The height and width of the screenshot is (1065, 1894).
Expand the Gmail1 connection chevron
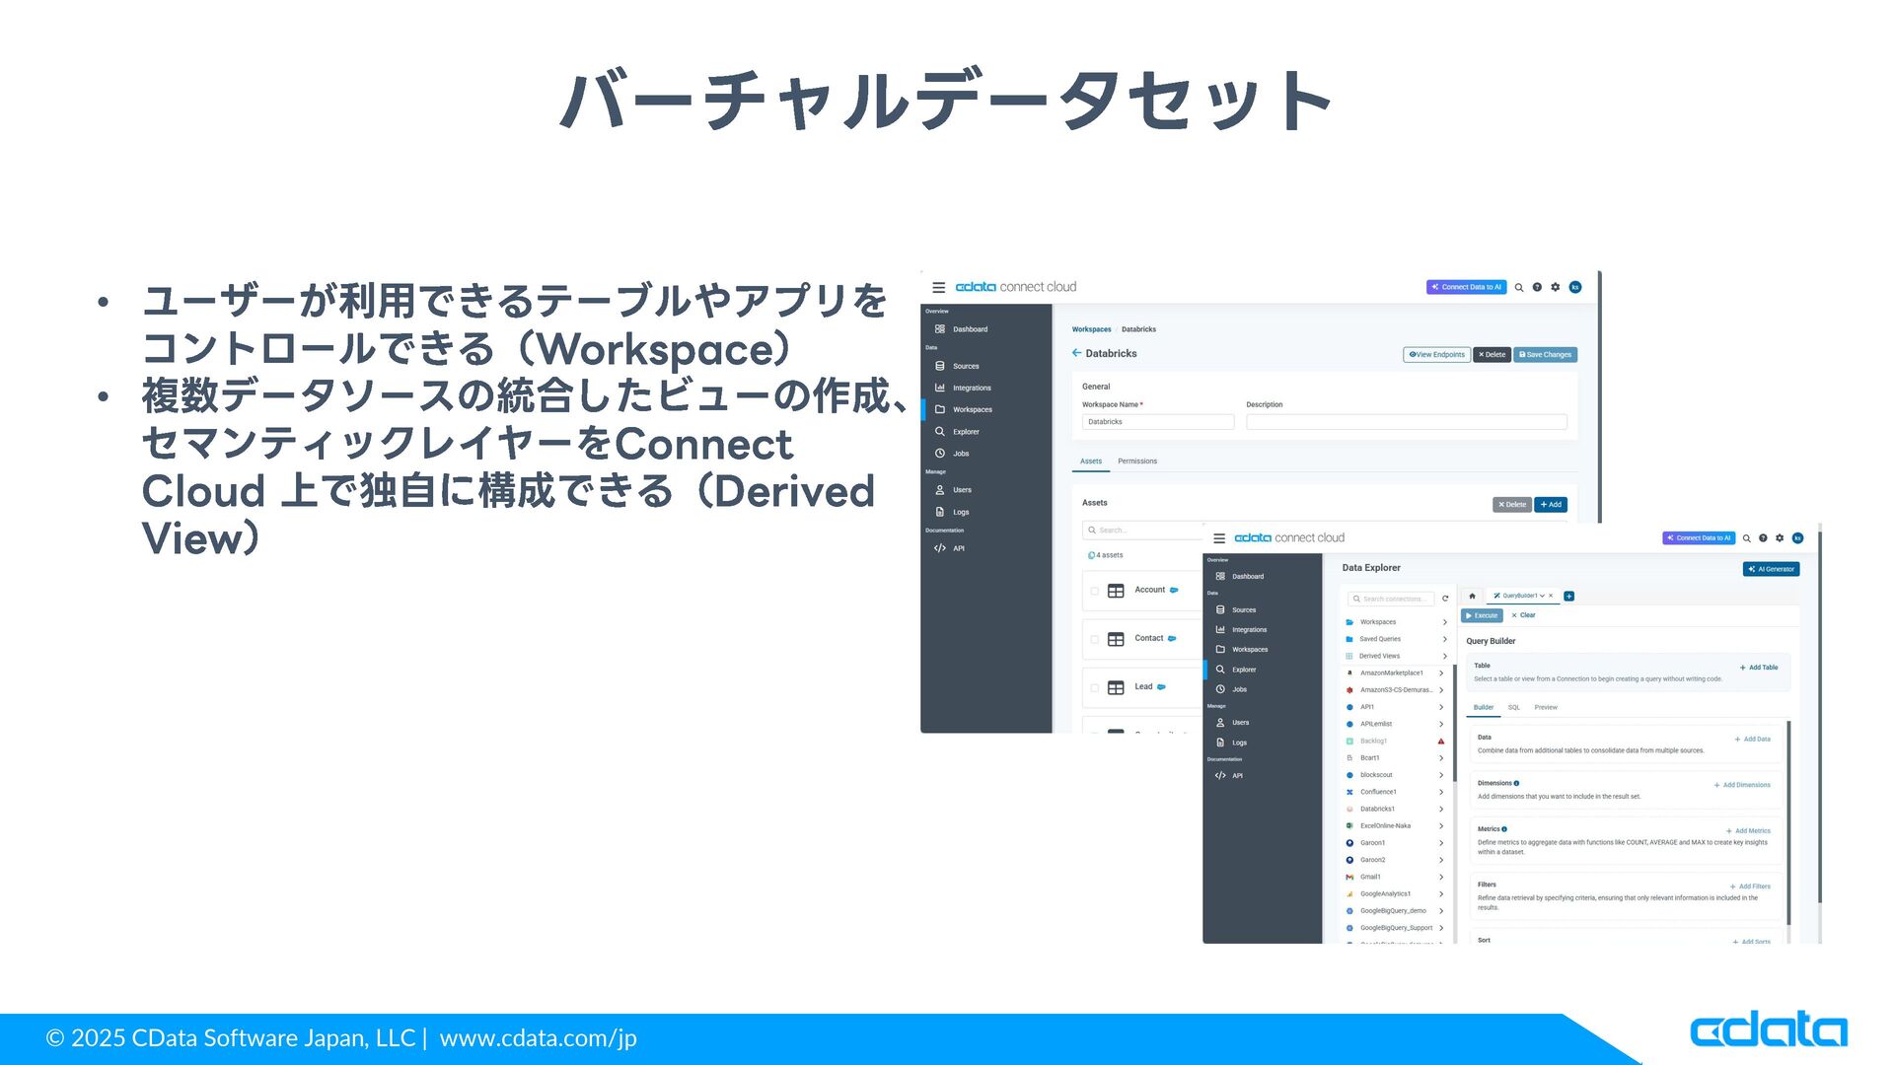[x=1441, y=877]
